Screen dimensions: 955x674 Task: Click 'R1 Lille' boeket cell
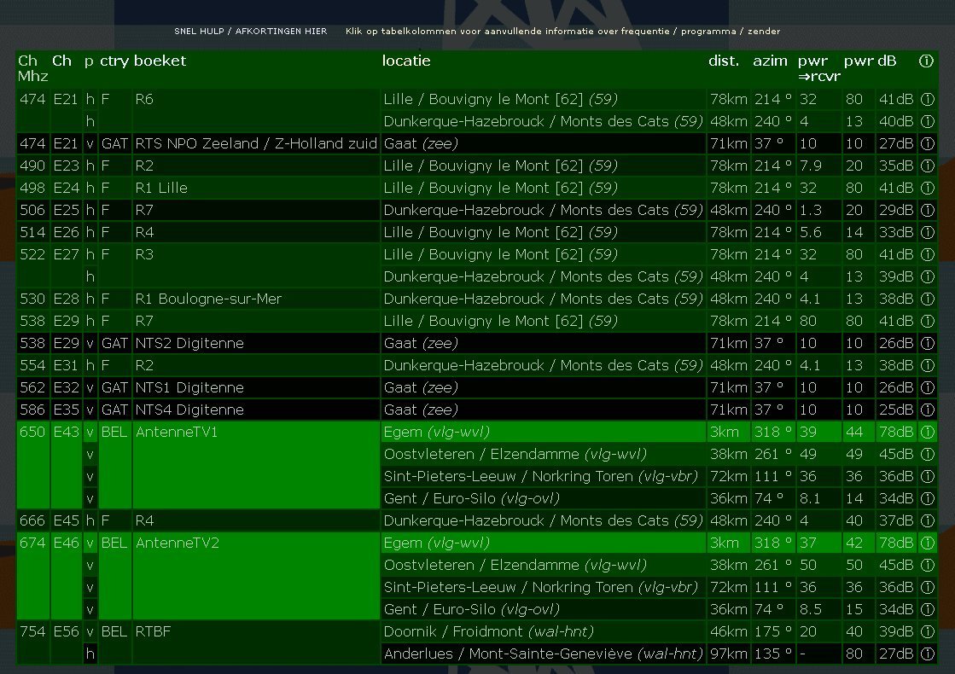[x=256, y=189]
